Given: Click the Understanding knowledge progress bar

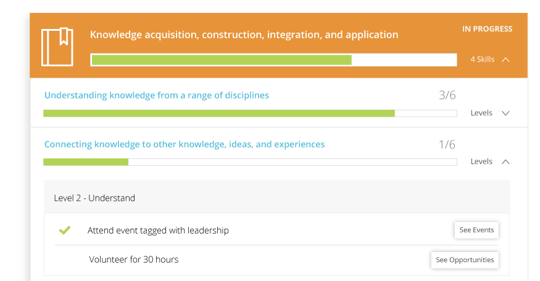Looking at the screenshot, I should point(250,113).
